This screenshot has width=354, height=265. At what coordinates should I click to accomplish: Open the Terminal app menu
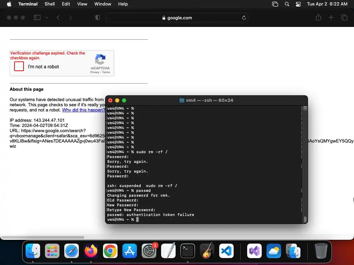(x=28, y=4)
